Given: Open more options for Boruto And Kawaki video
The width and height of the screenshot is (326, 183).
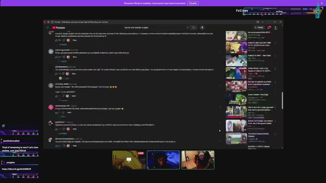Looking at the screenshot, I should (275, 121).
